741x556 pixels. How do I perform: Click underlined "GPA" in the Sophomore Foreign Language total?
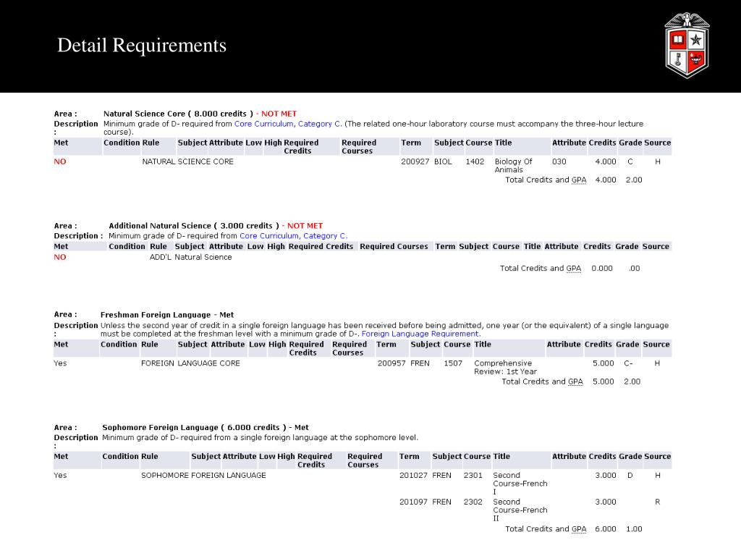pos(579,529)
